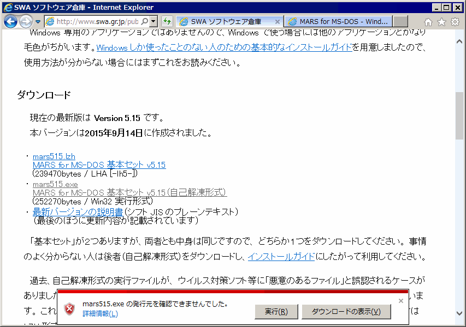
Task: Click the Internet Explorer title bar icon
Action: coord(8,8)
